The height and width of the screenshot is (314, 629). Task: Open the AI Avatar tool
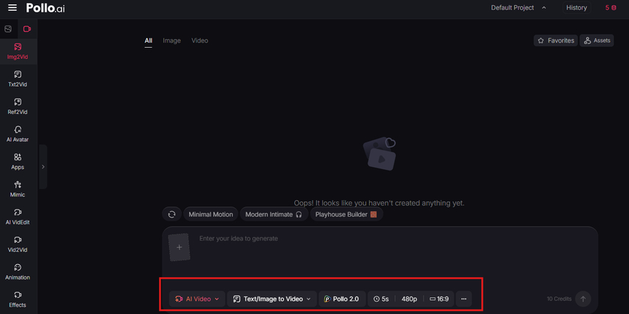[x=18, y=135]
